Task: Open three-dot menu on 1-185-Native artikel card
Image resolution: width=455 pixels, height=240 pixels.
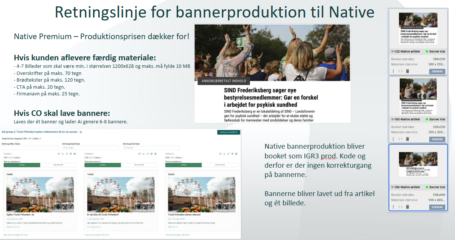Action: pyautogui.click(x=393, y=139)
